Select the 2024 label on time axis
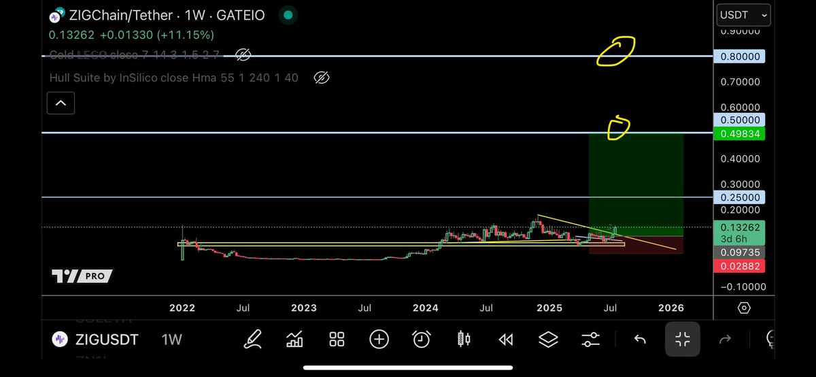 click(426, 308)
